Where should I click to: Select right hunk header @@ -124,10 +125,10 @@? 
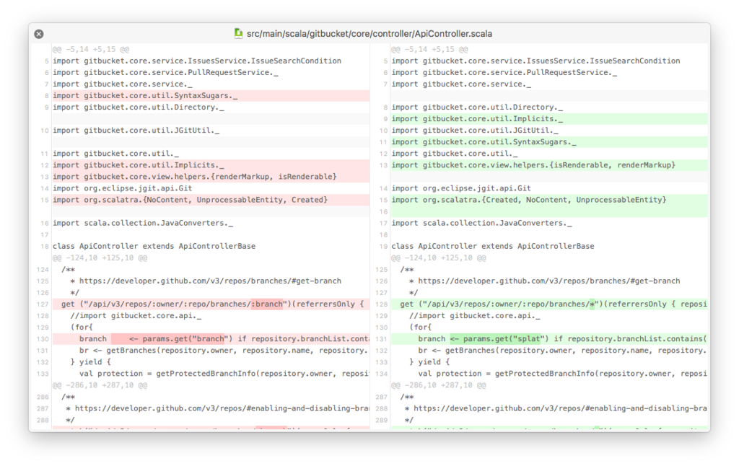[438, 258]
